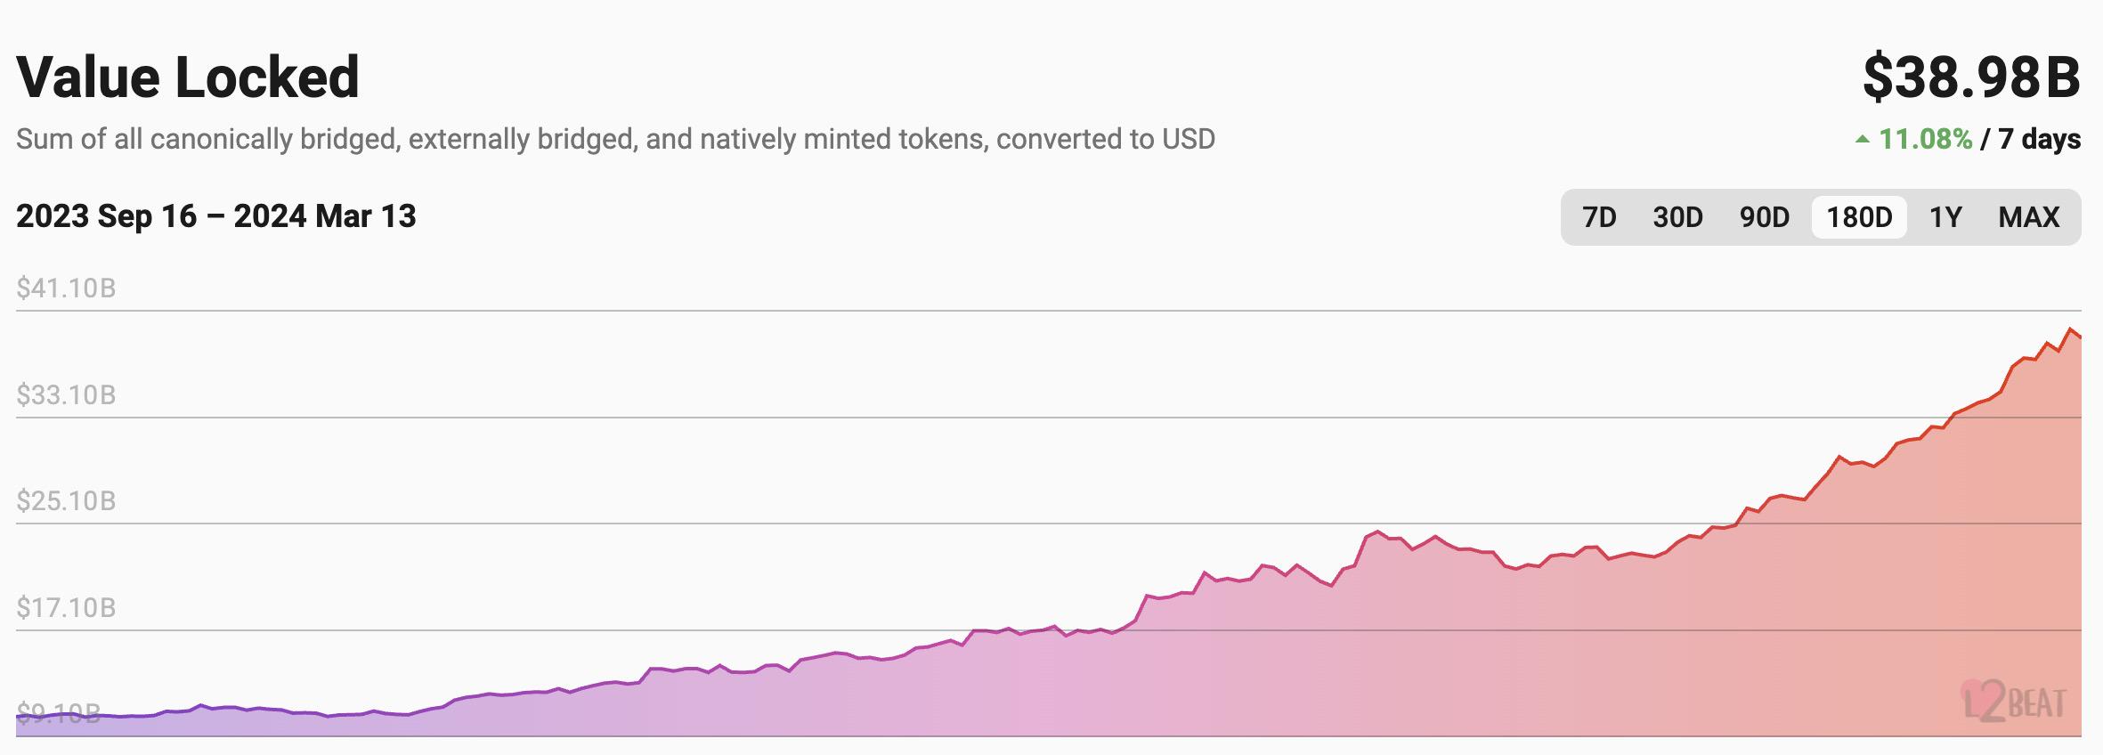
Task: Click the $9.10B axis label
Action: (58, 713)
